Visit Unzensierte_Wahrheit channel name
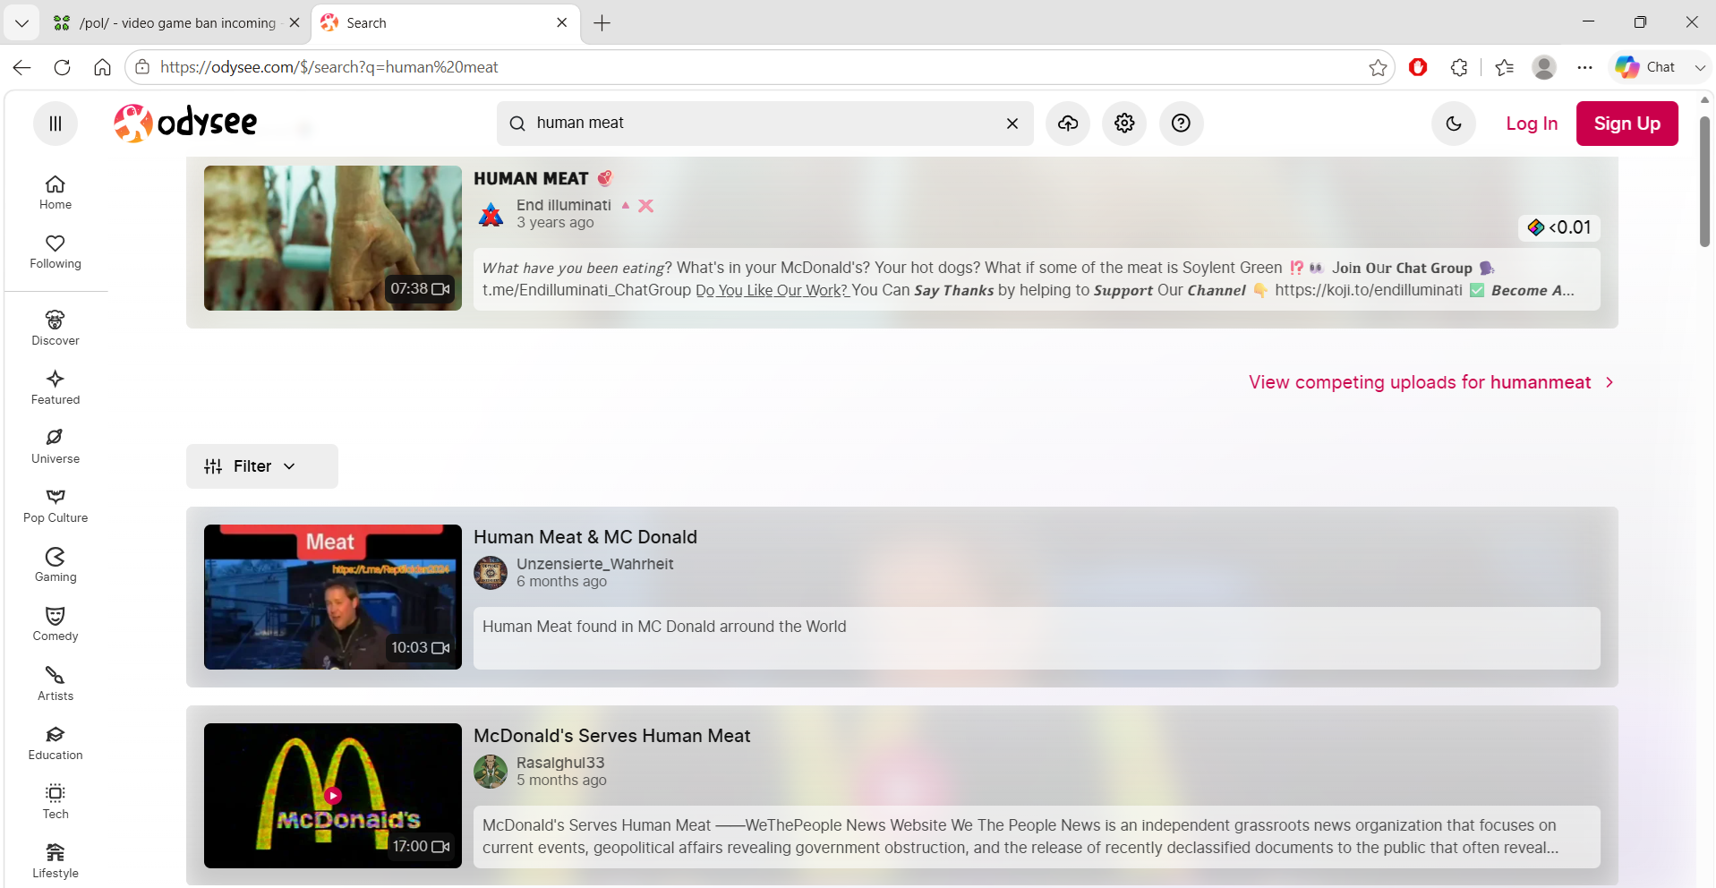 coord(595,564)
